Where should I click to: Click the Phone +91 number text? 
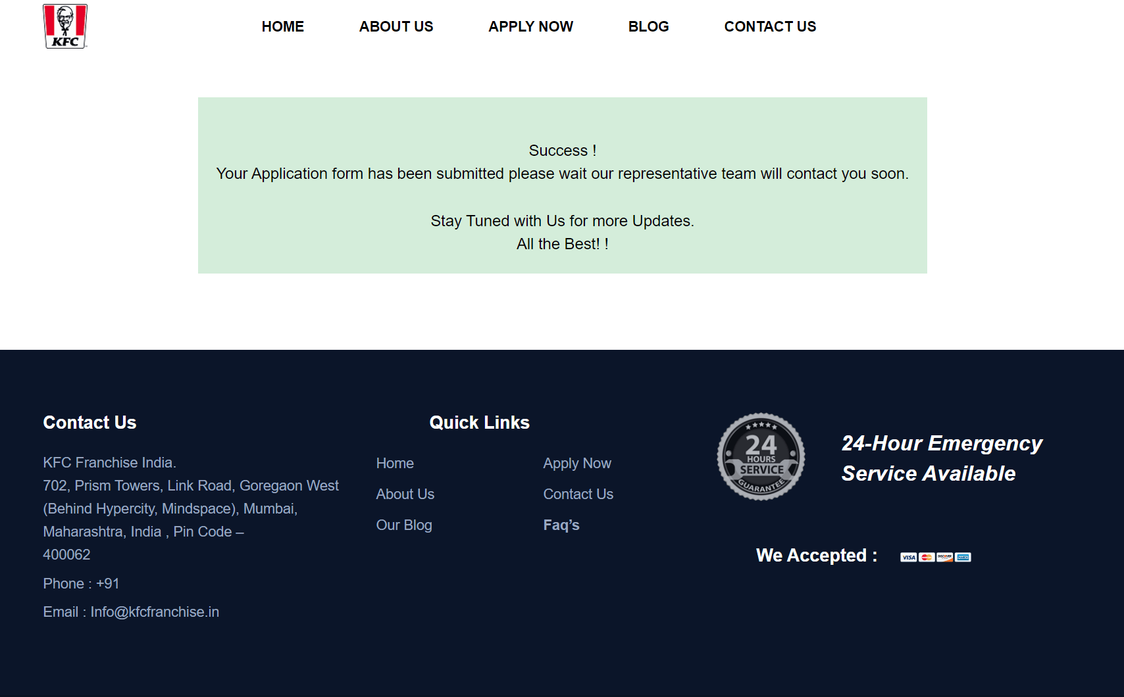point(81,583)
